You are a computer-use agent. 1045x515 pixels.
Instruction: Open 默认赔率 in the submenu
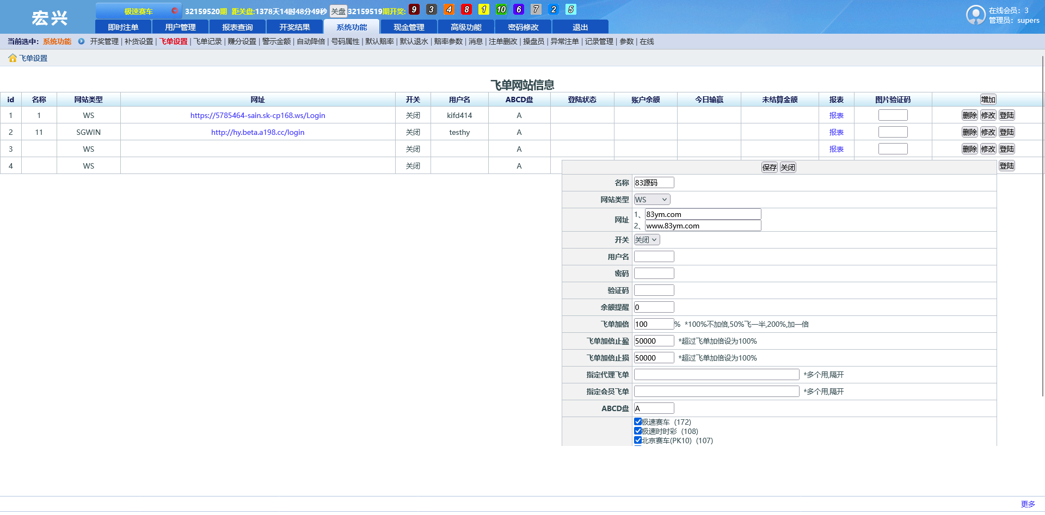379,41
